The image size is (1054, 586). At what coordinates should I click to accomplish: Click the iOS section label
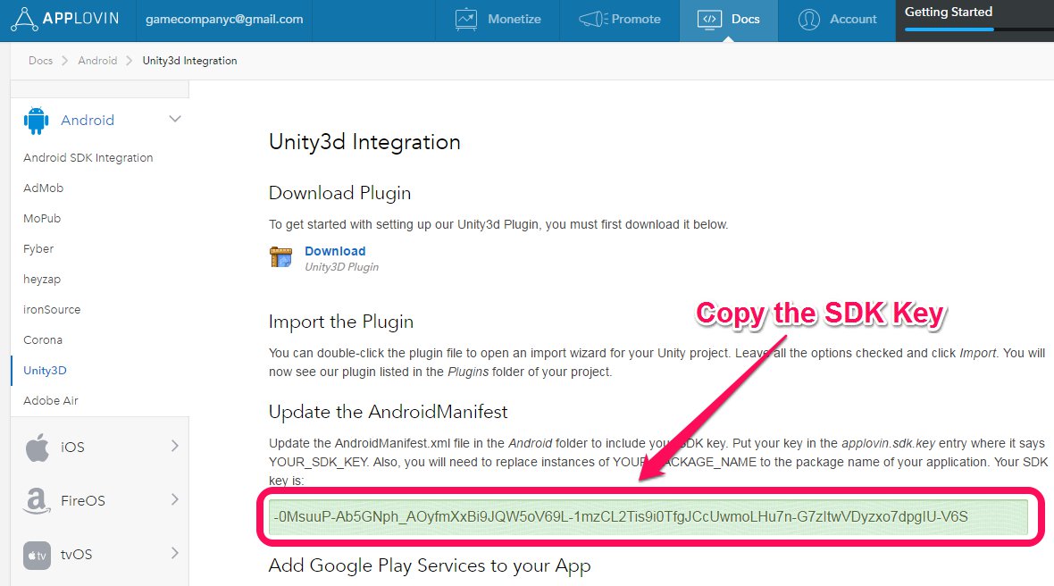(72, 447)
